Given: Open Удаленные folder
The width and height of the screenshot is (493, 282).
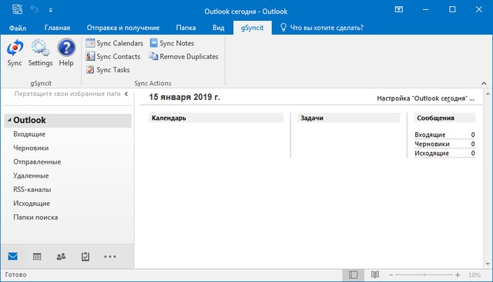Looking at the screenshot, I should pyautogui.click(x=31, y=176).
